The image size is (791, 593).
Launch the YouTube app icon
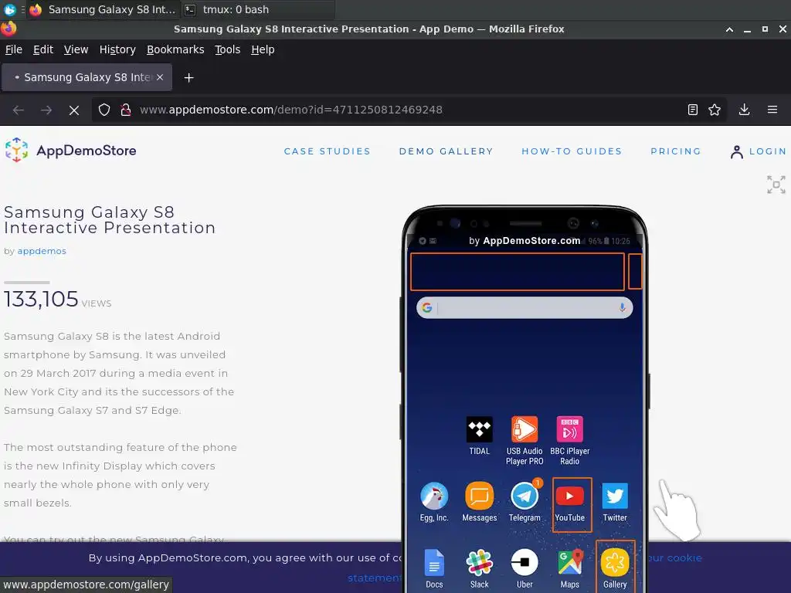point(570,496)
